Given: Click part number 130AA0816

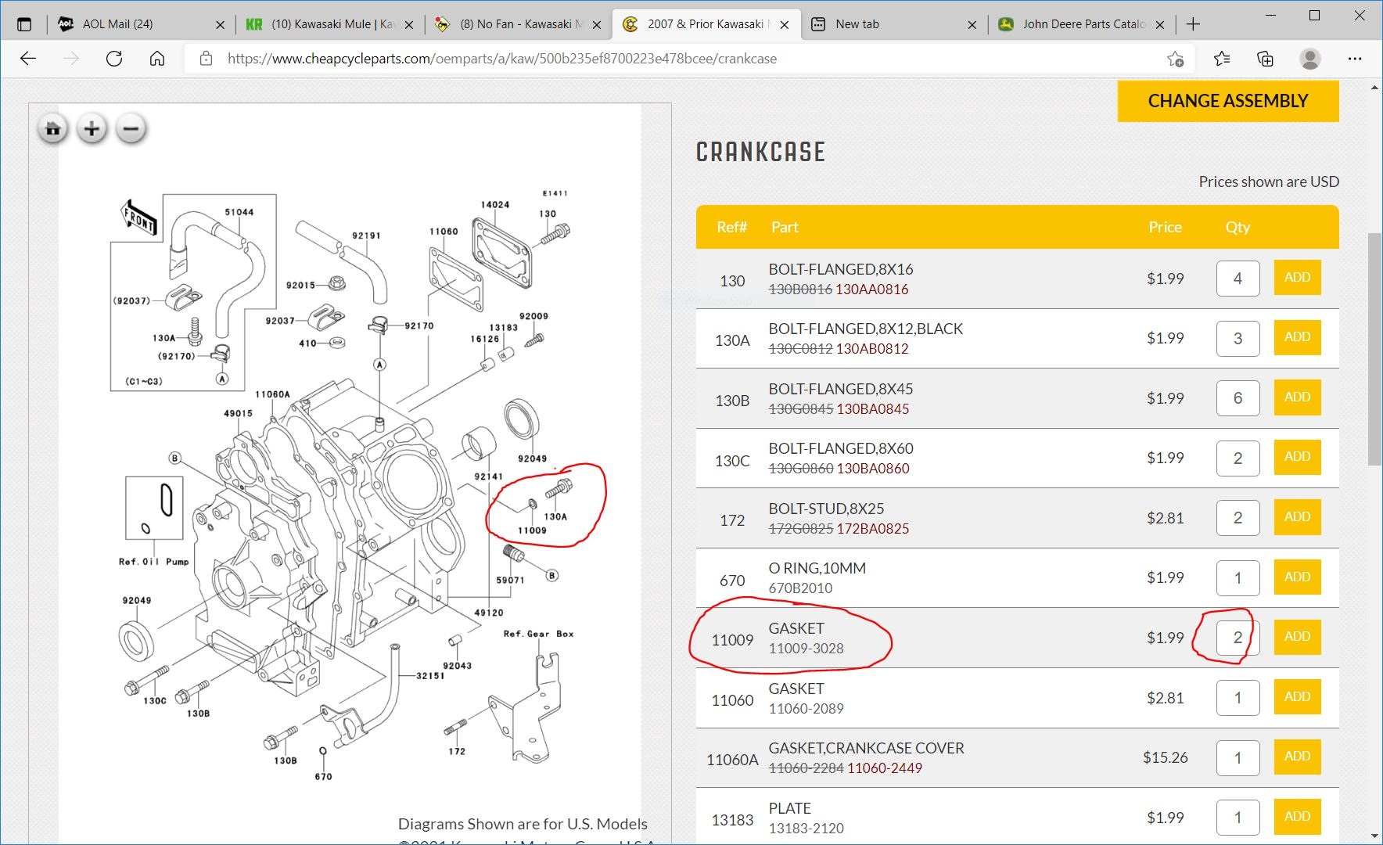Looking at the screenshot, I should pos(872,289).
